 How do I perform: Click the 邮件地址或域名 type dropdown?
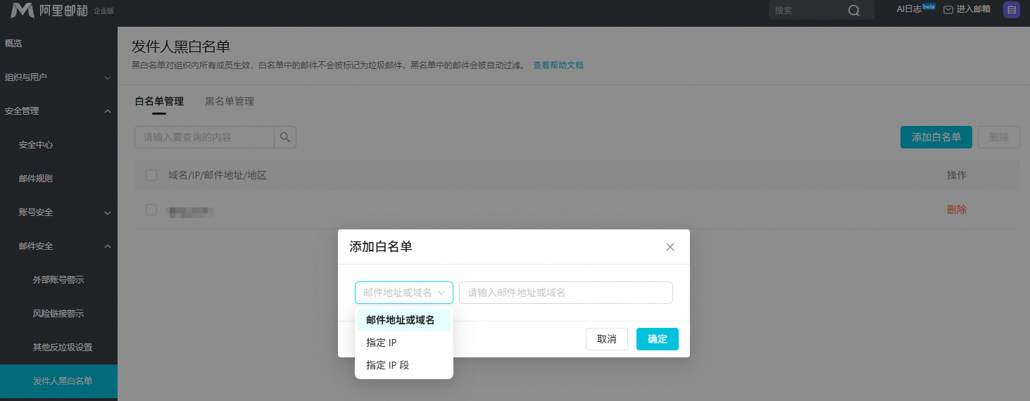[x=404, y=293]
